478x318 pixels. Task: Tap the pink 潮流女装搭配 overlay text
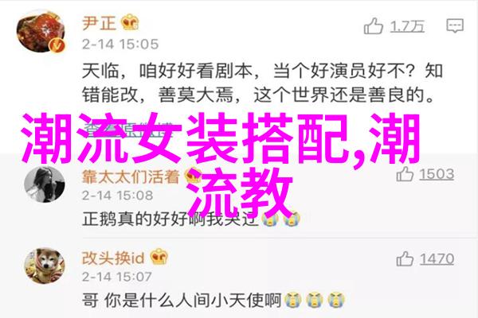coord(221,163)
